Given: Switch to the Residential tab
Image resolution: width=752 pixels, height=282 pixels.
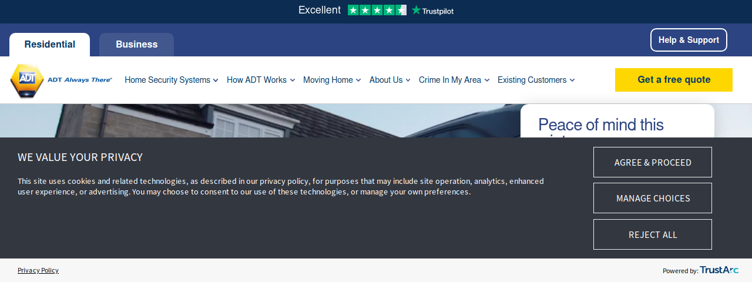Looking at the screenshot, I should 50,45.
